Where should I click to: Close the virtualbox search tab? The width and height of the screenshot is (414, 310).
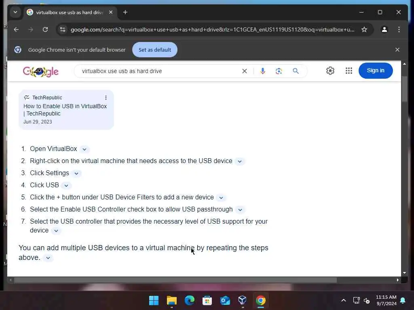click(x=111, y=12)
